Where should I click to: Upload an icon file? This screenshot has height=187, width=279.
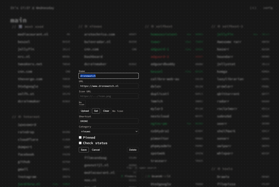(x=85, y=111)
